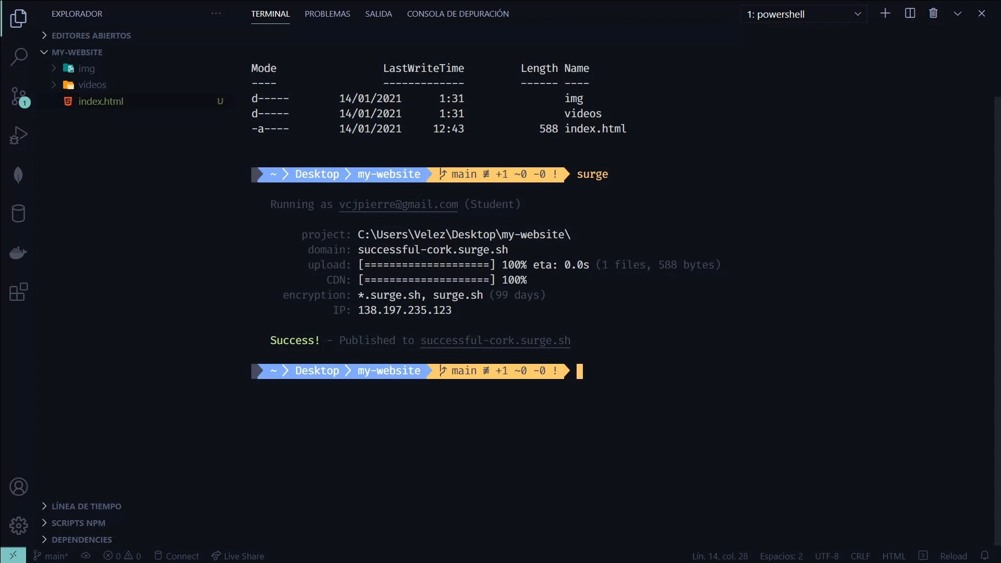Open errors and warnings count
This screenshot has height=563, width=1001.
(x=123, y=556)
